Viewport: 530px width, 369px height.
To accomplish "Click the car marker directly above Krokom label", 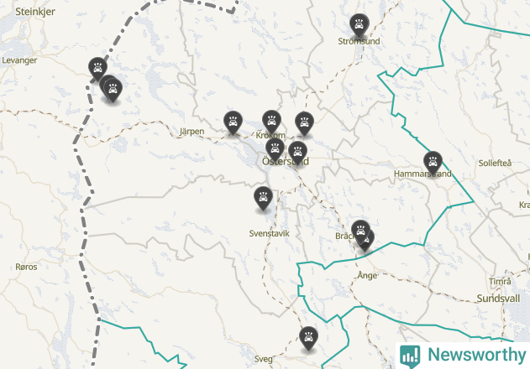I will point(271,122).
